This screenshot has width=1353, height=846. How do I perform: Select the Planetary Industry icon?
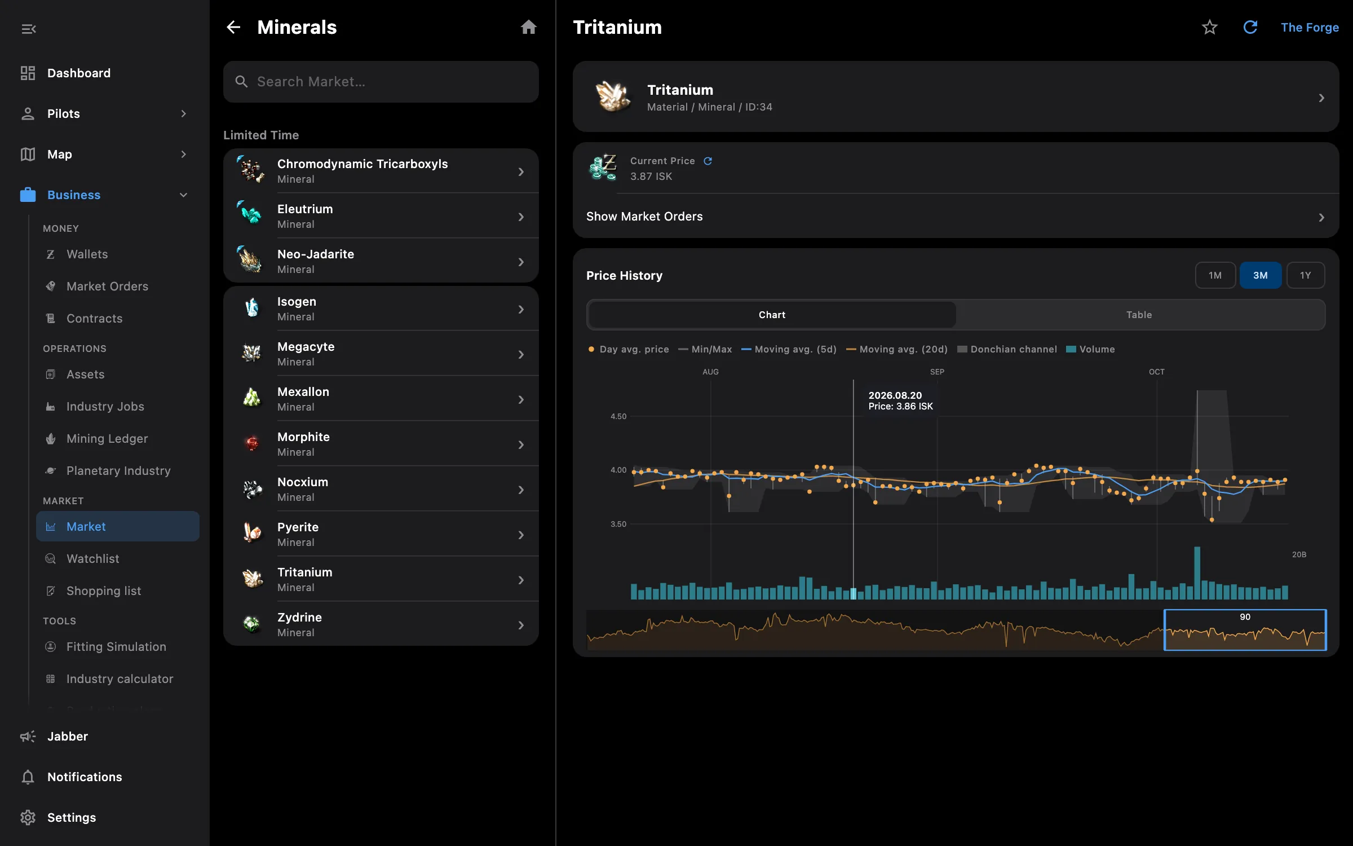tap(50, 470)
